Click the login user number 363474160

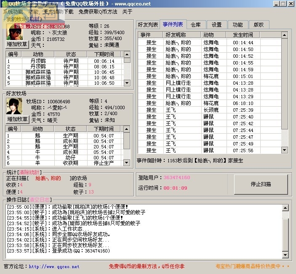tap(177, 177)
